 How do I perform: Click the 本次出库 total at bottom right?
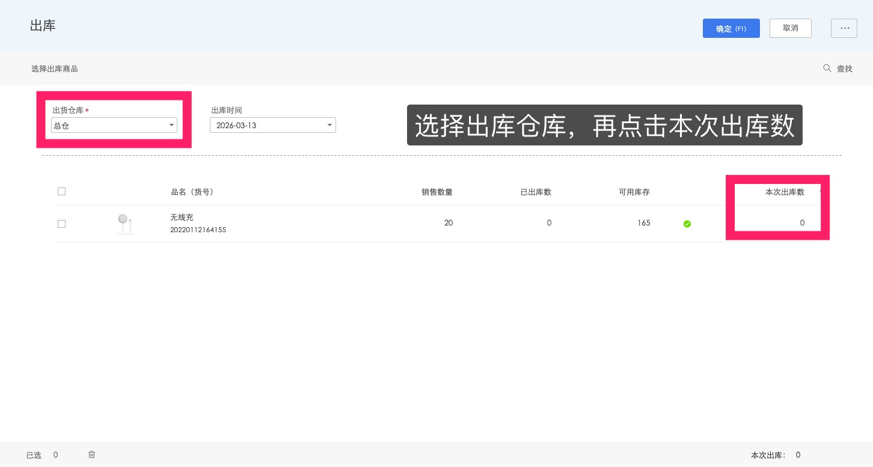(x=768, y=455)
